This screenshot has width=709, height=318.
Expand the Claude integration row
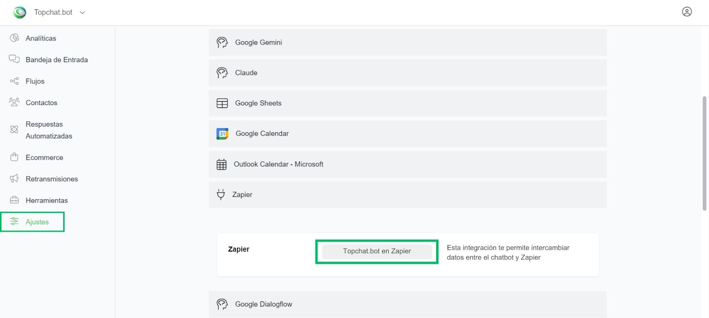(408, 73)
